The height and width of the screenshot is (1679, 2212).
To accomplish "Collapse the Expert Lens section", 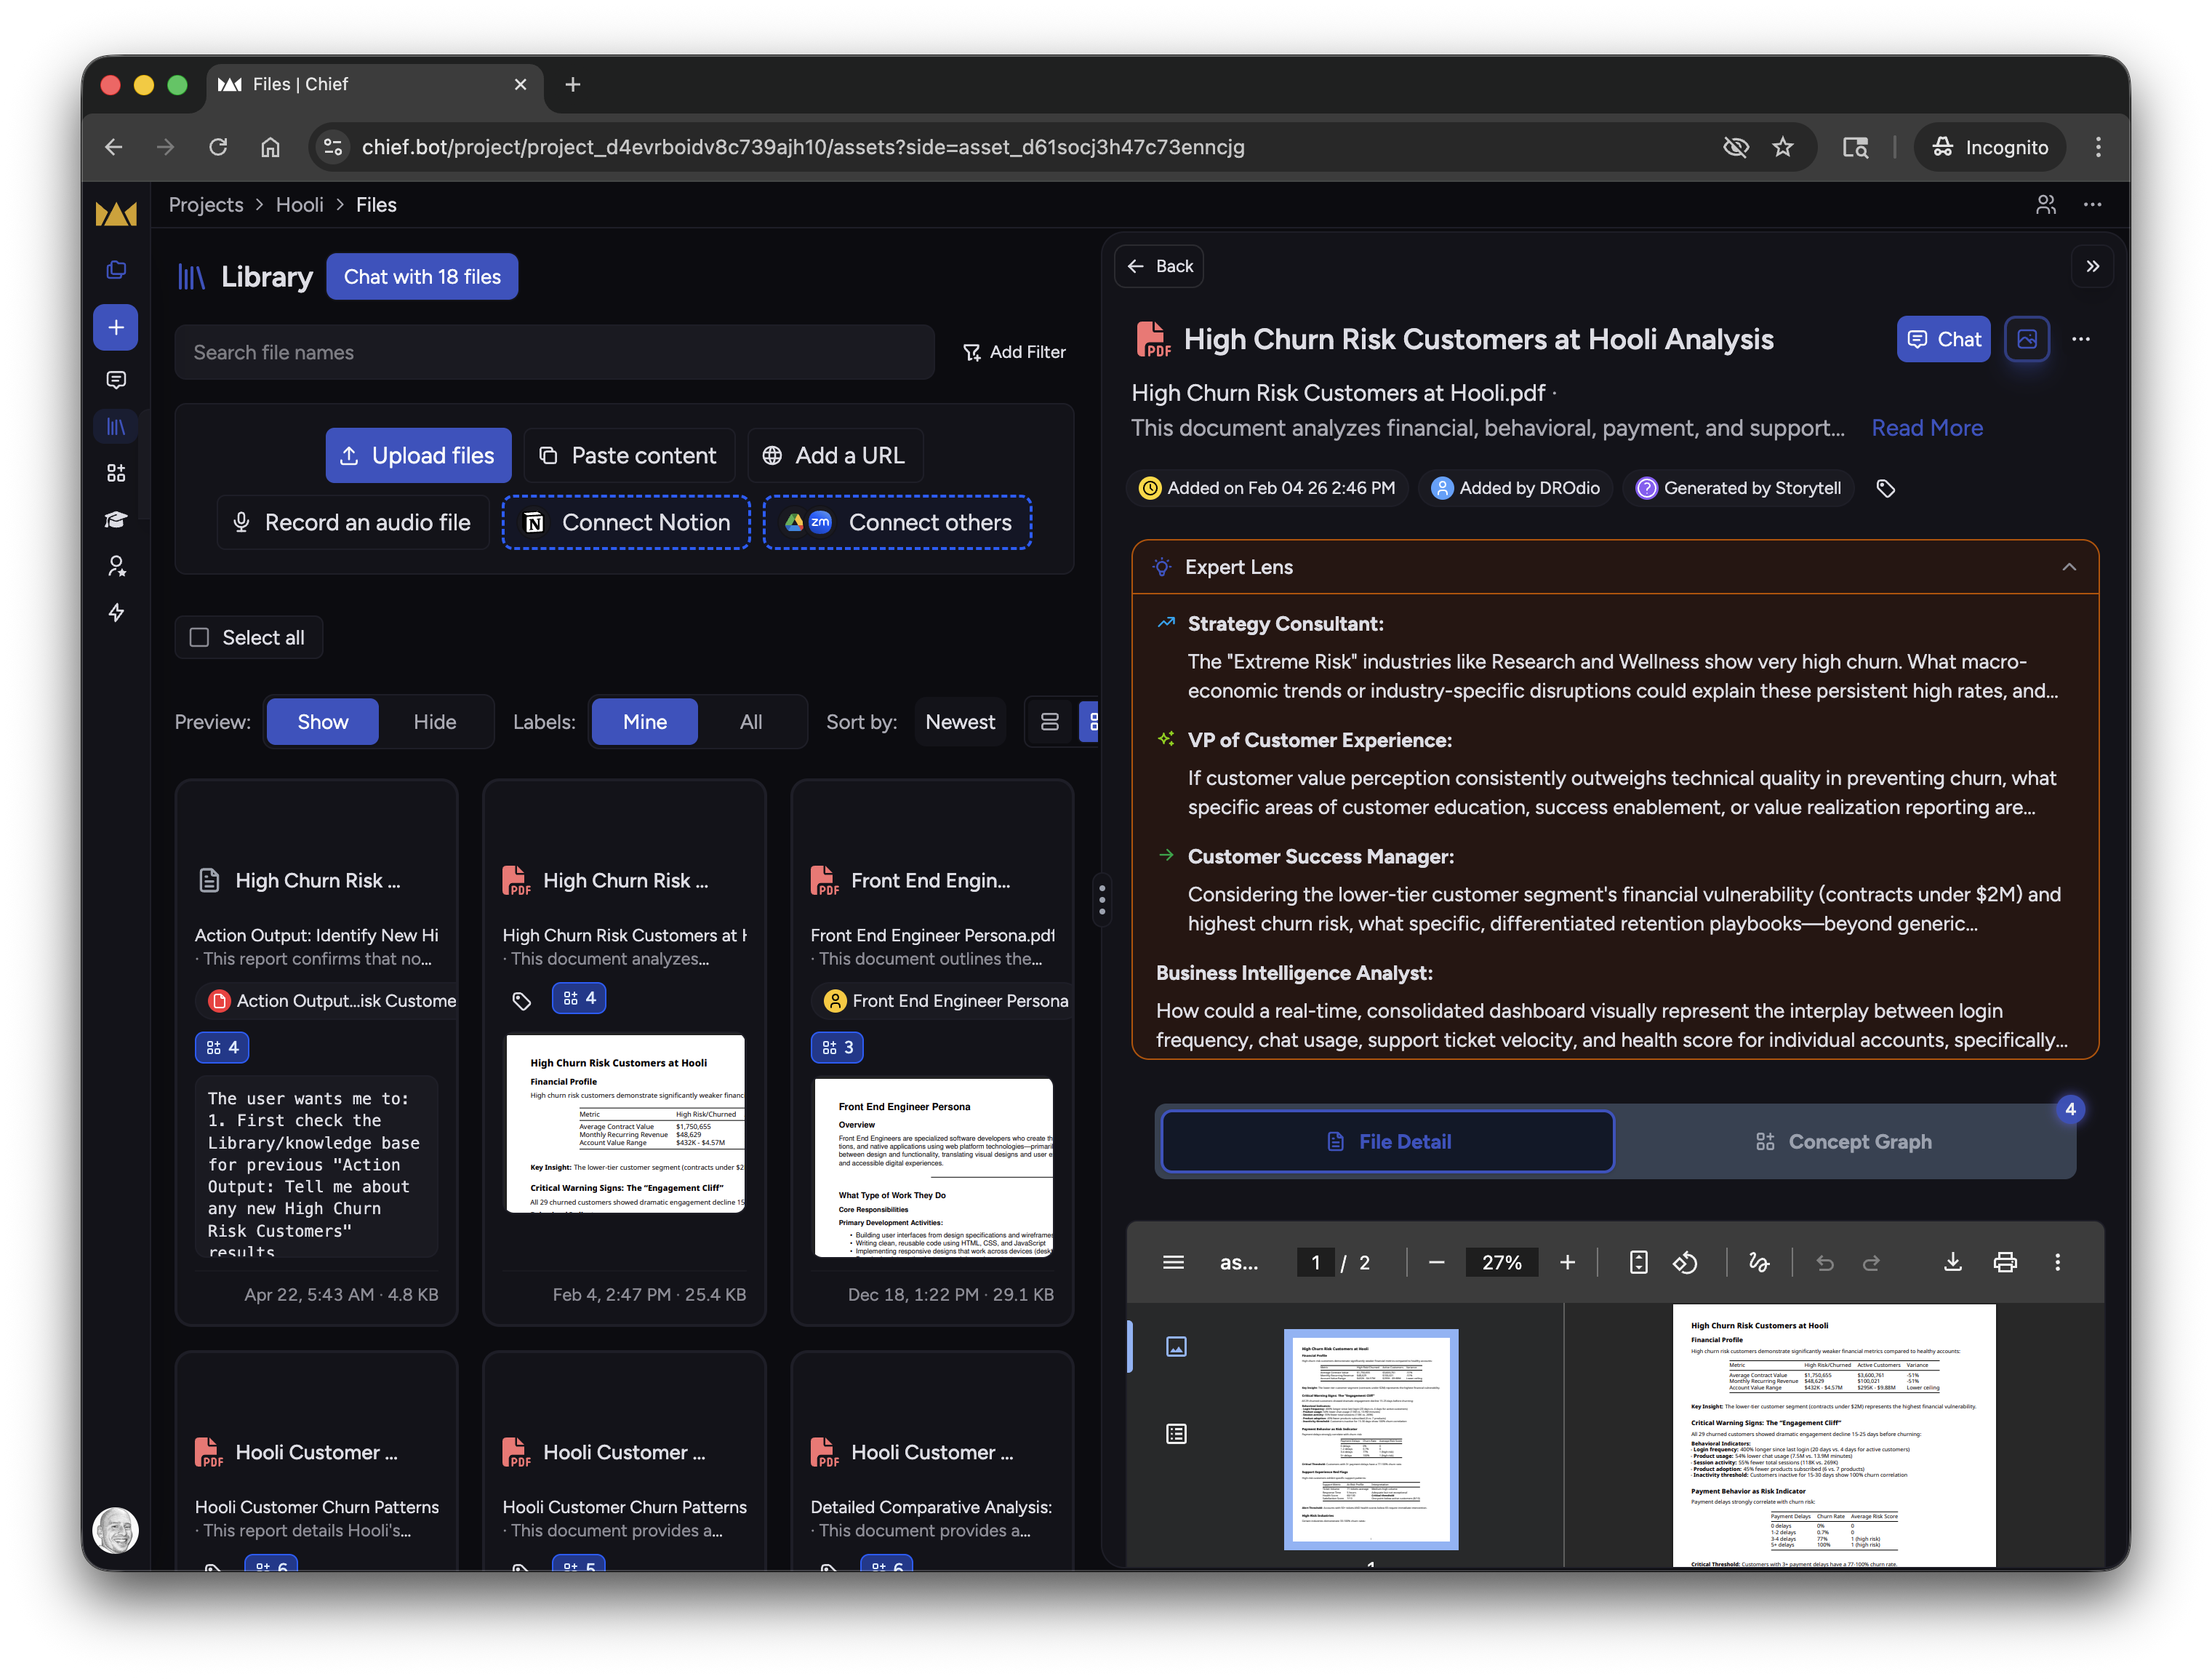I will point(2068,567).
